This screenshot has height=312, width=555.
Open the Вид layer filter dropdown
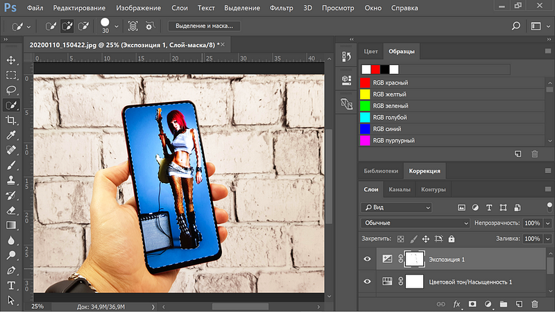click(x=396, y=207)
